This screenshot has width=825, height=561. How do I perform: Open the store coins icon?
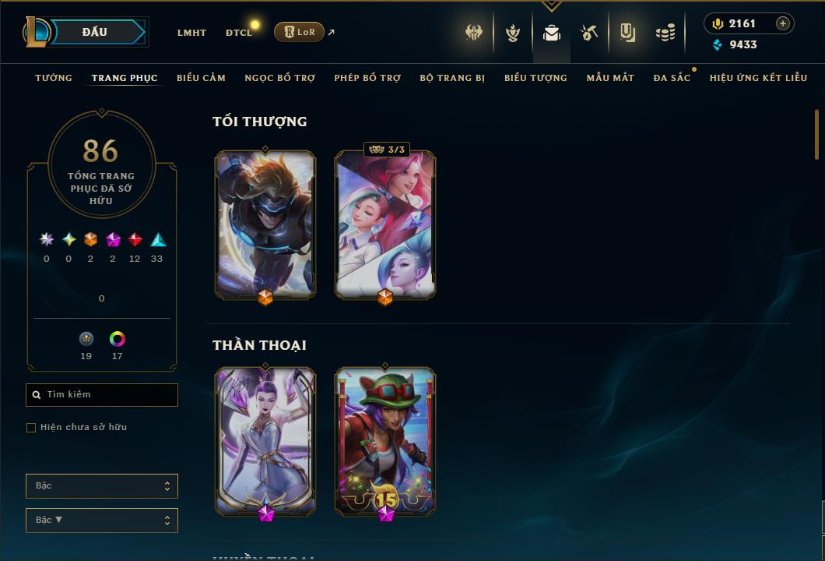click(x=665, y=34)
